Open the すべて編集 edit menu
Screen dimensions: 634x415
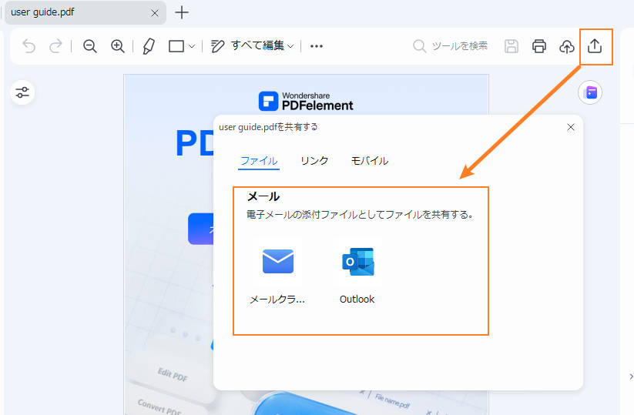(x=252, y=46)
